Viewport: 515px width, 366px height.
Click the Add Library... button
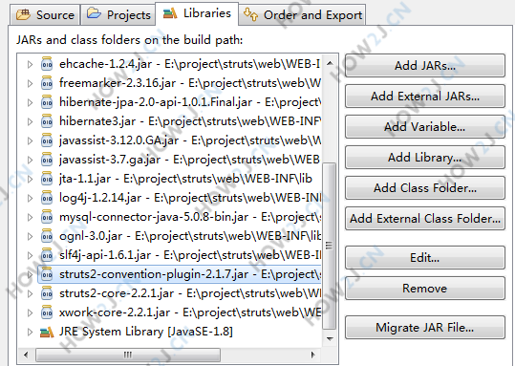point(425,157)
